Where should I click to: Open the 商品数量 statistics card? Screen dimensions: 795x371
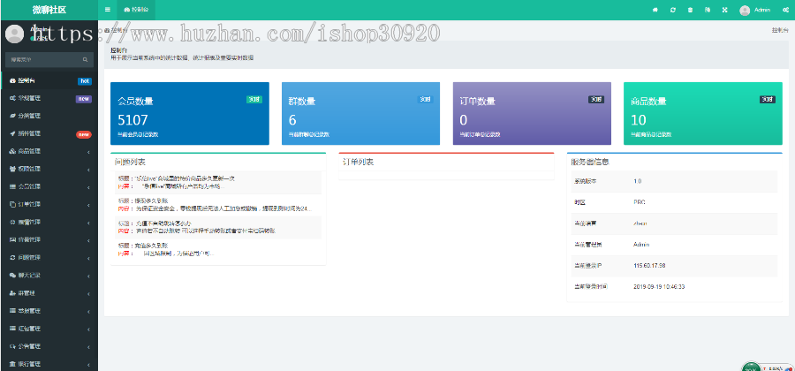click(703, 114)
